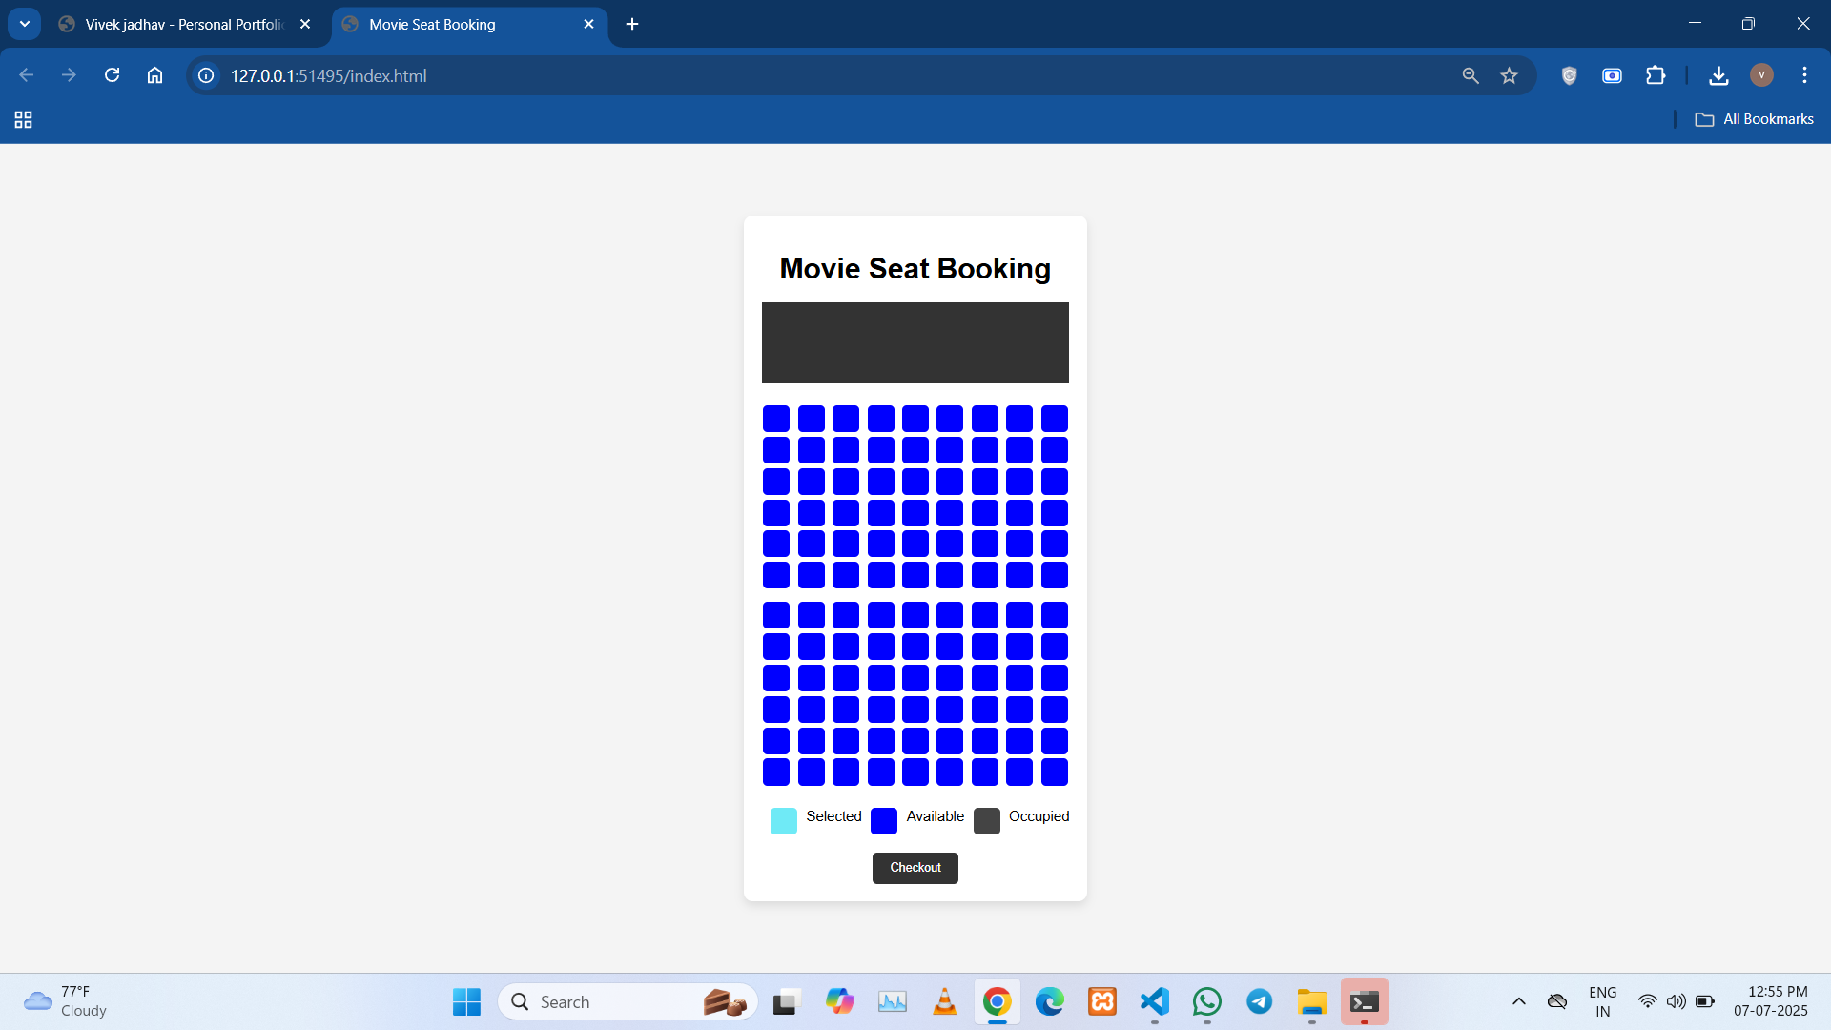Click the zoom magnifier icon in the address bar

pos(1470,75)
